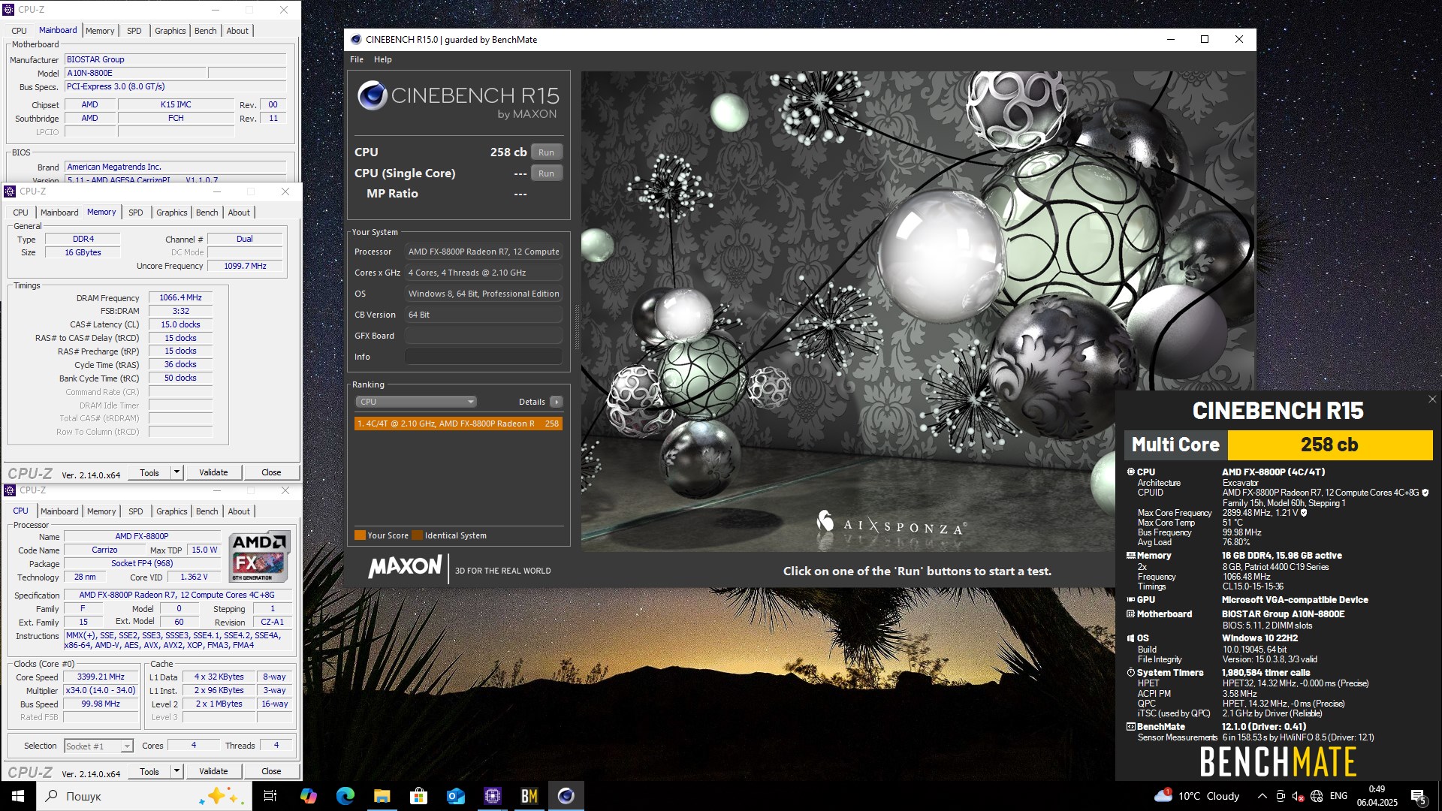Click Close in bottom CPU-Z window
Viewport: 1442px width, 811px height.
(271, 771)
